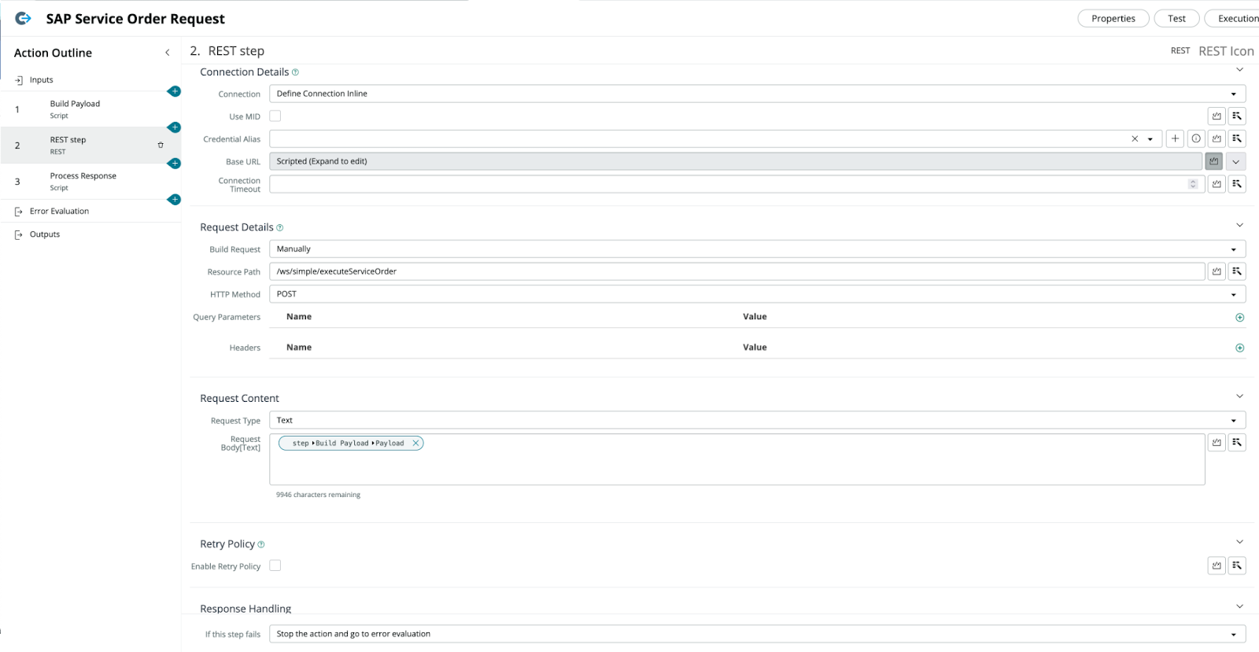Add a new Header row

tap(1239, 348)
